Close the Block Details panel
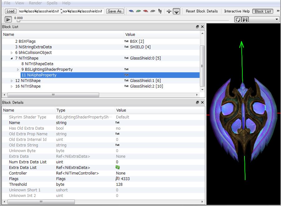The image size is (281, 206). [202, 103]
